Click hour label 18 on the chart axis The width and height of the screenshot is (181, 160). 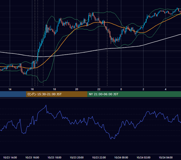coord(54,89)
